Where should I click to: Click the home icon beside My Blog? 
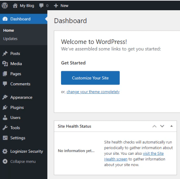(x=15, y=6)
